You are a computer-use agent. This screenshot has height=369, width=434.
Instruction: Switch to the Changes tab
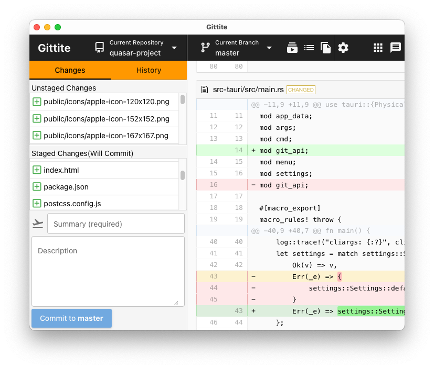70,70
